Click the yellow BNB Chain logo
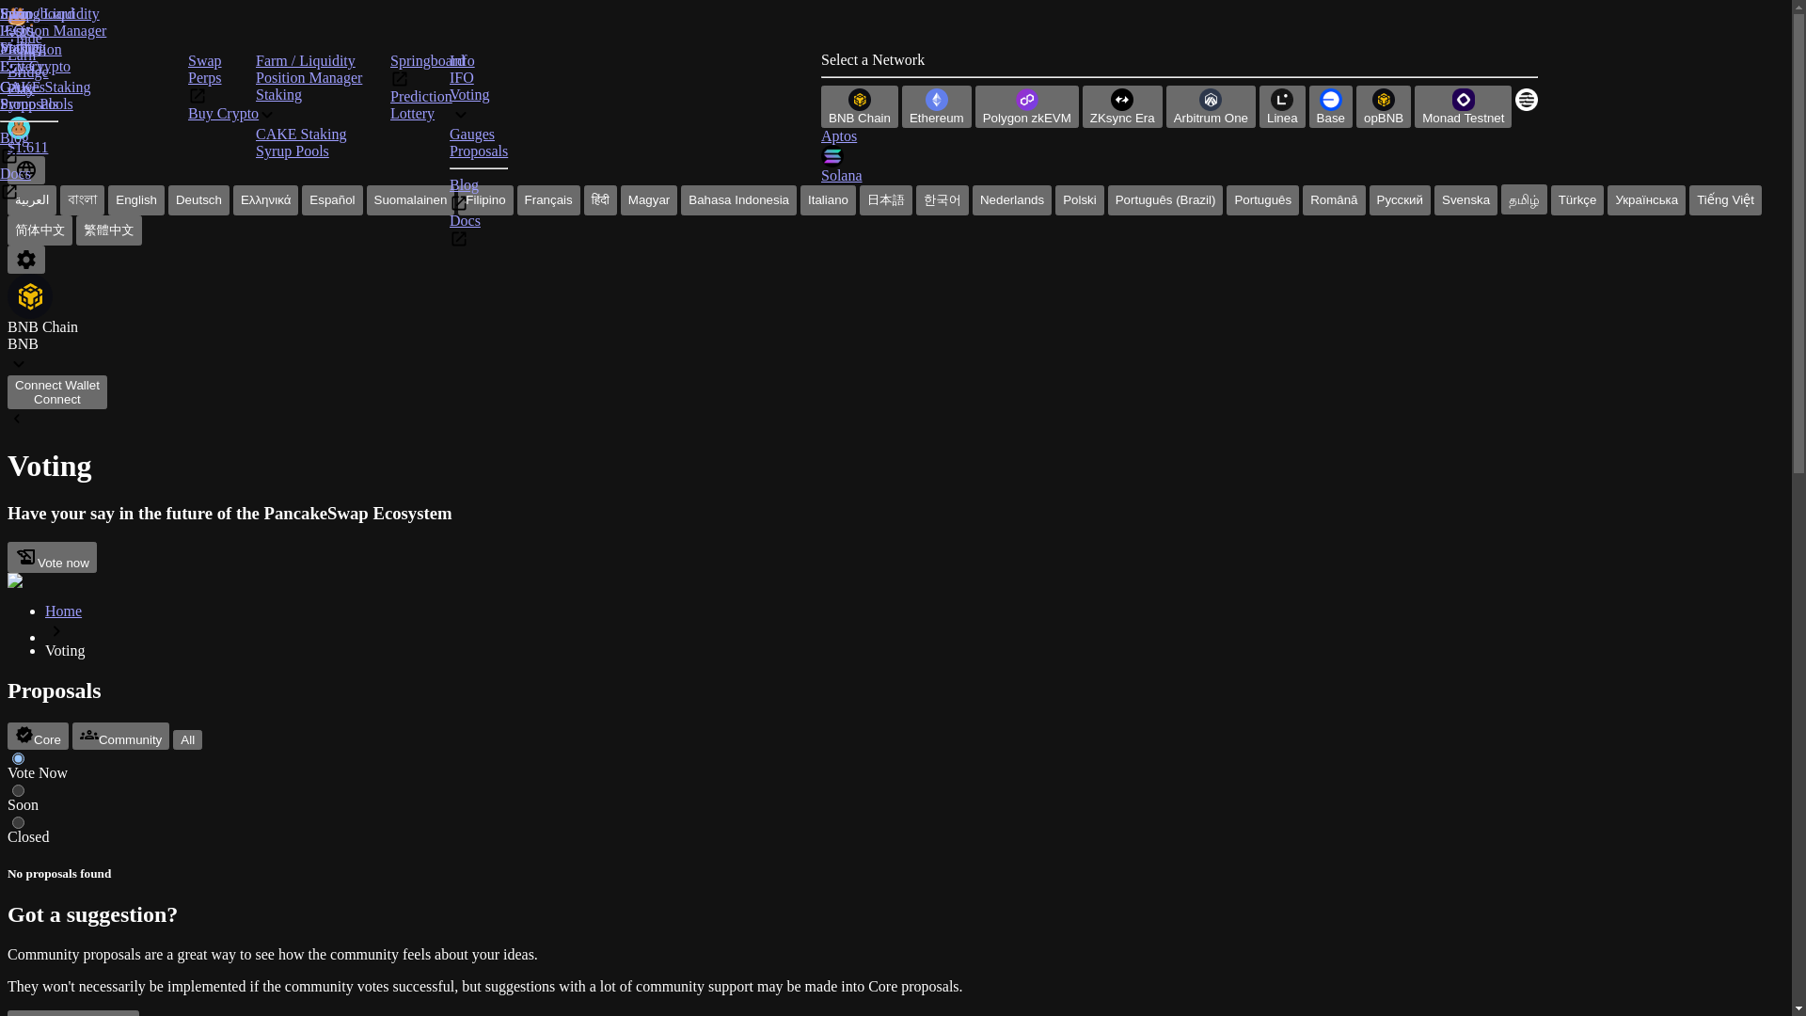The height and width of the screenshot is (1016, 1806). point(30,297)
